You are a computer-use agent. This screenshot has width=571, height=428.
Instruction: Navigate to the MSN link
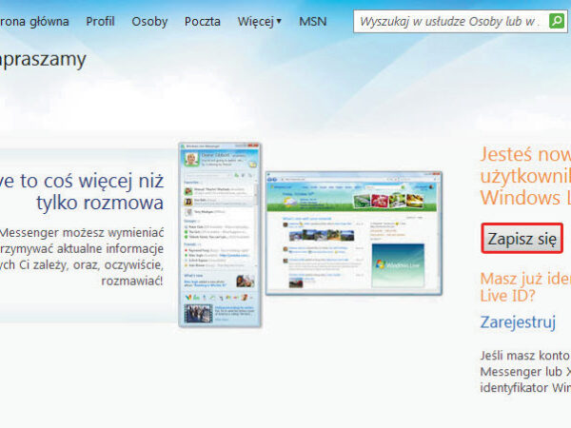pos(313,20)
